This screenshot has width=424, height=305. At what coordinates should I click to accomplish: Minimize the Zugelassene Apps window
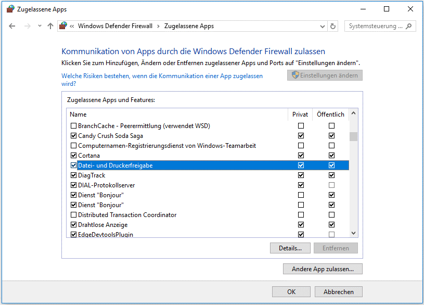(363, 9)
